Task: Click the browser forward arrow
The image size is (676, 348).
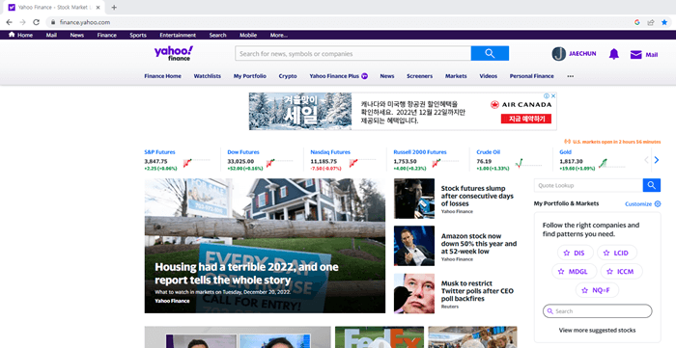Action: point(22,22)
